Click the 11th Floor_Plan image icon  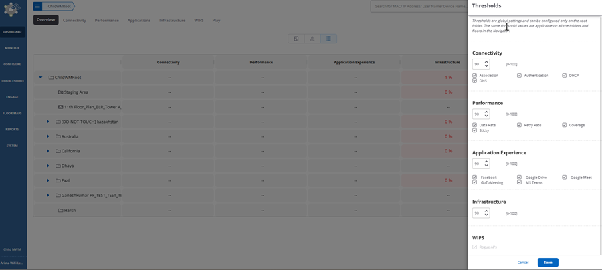pyautogui.click(x=60, y=107)
